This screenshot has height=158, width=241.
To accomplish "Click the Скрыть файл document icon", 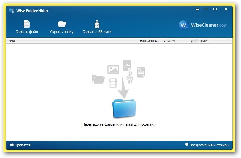I will 26,24.
